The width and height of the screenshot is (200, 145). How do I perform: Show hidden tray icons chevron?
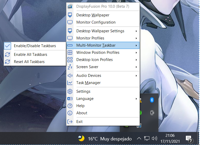[139, 139]
